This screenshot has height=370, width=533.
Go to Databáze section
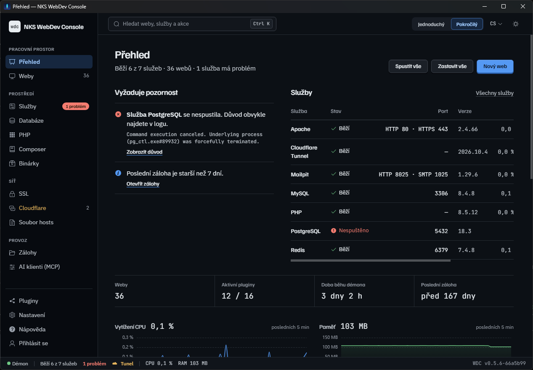pos(49,121)
